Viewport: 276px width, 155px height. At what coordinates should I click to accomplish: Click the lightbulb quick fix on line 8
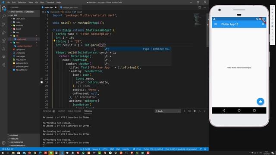coord(54,41)
